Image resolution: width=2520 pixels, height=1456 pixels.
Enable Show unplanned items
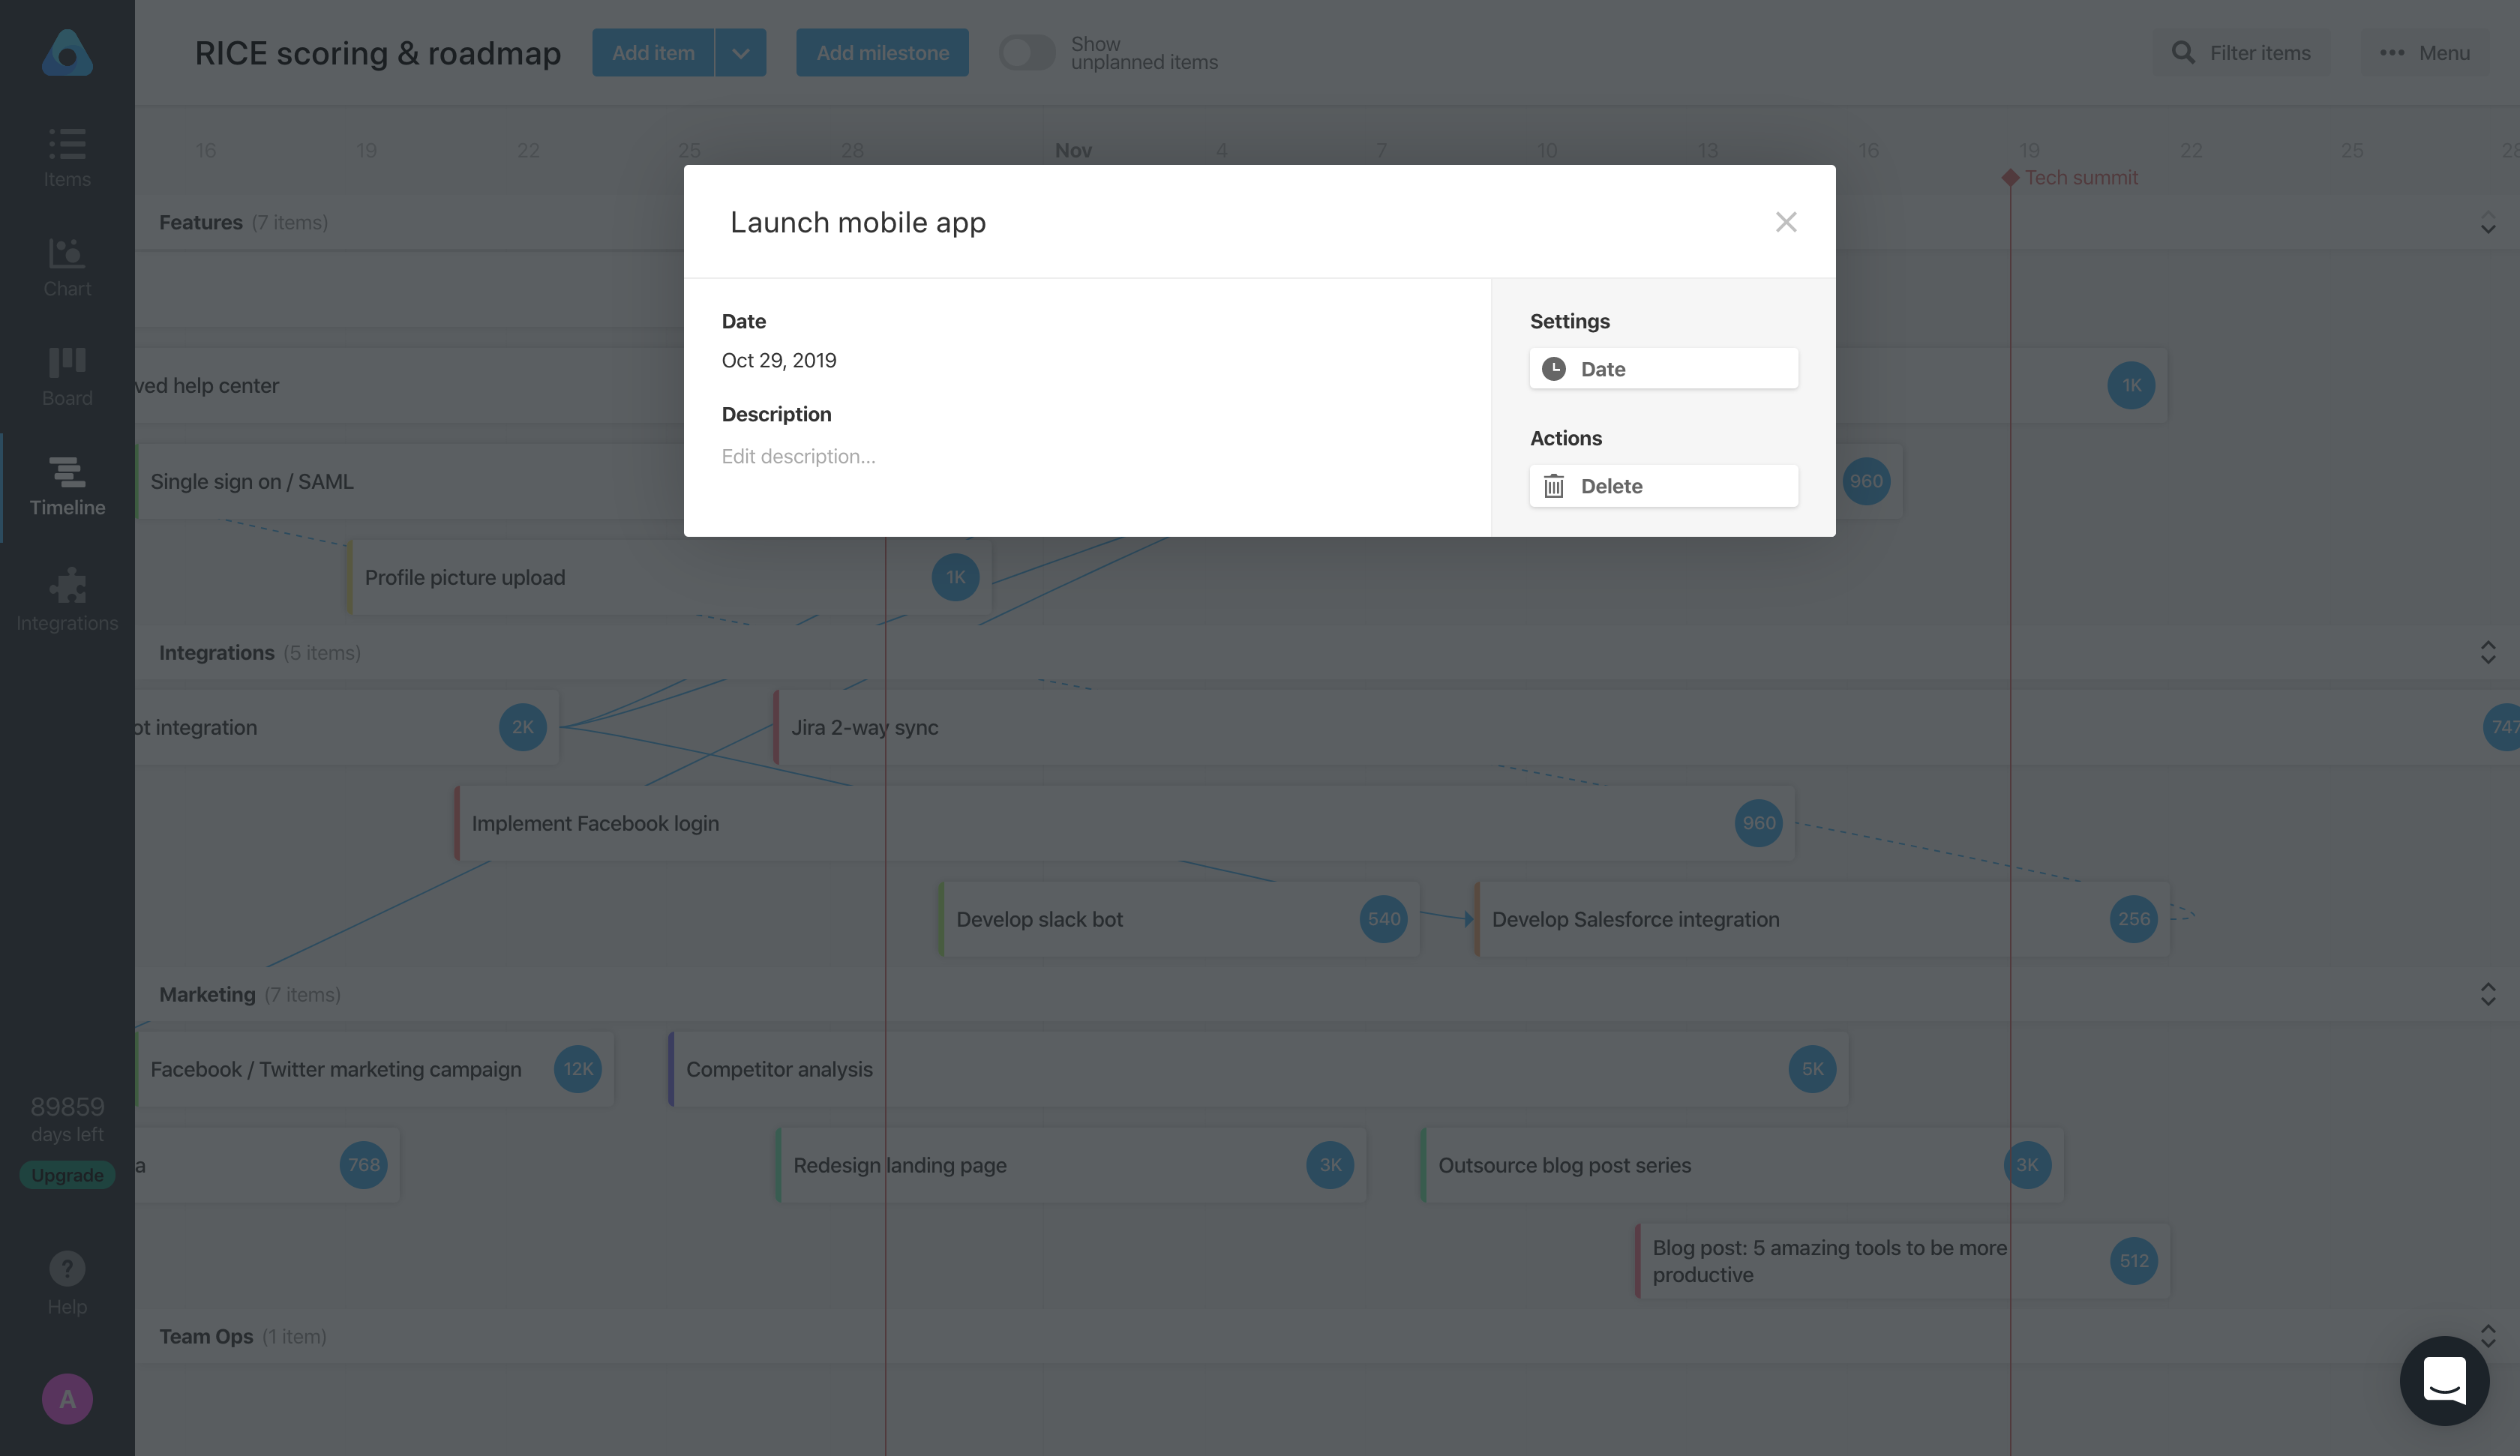(x=1026, y=52)
